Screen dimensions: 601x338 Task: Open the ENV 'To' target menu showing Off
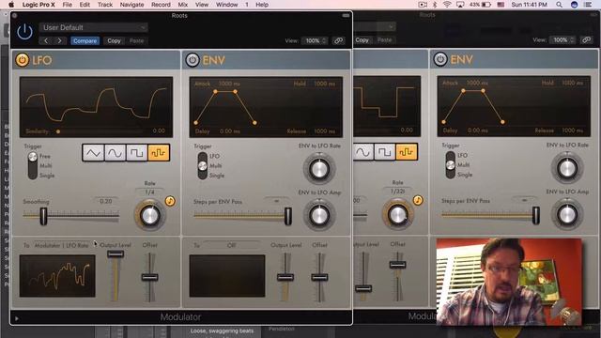(x=231, y=245)
